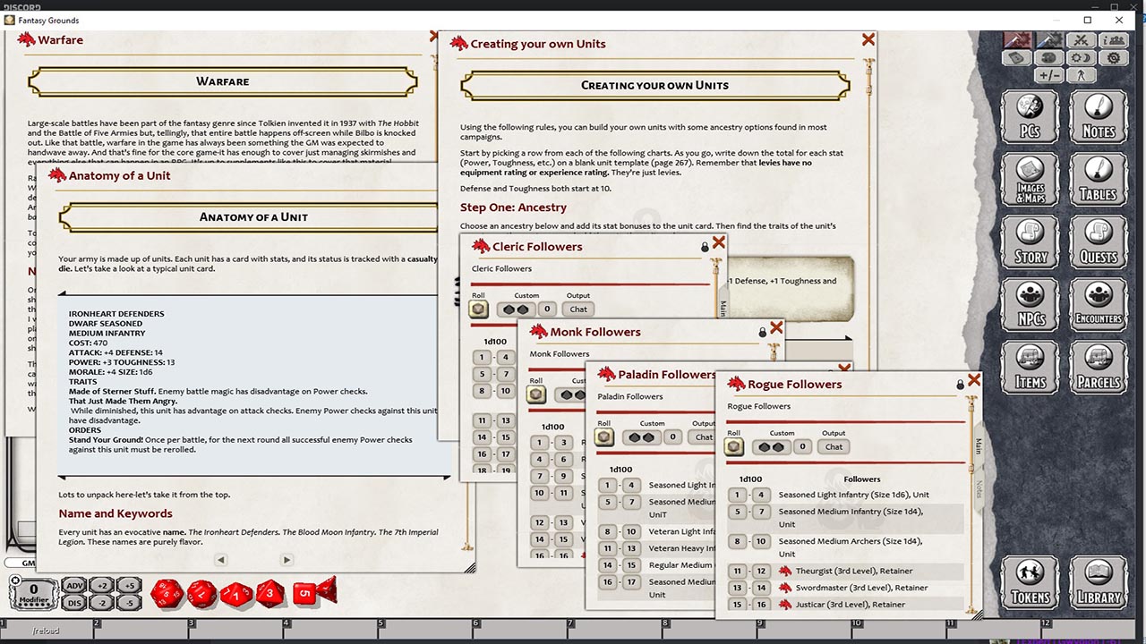Click the DIS disadvantage button
This screenshot has width=1146, height=644.
click(73, 604)
